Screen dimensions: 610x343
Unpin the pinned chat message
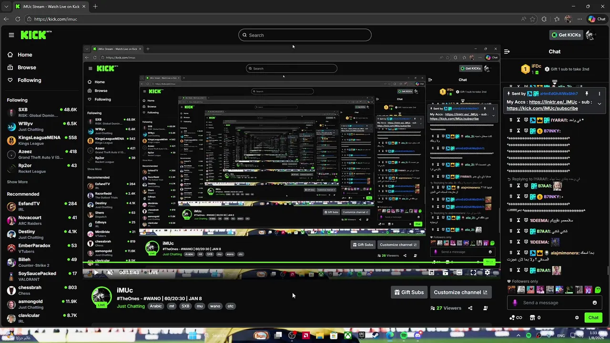tap(587, 94)
